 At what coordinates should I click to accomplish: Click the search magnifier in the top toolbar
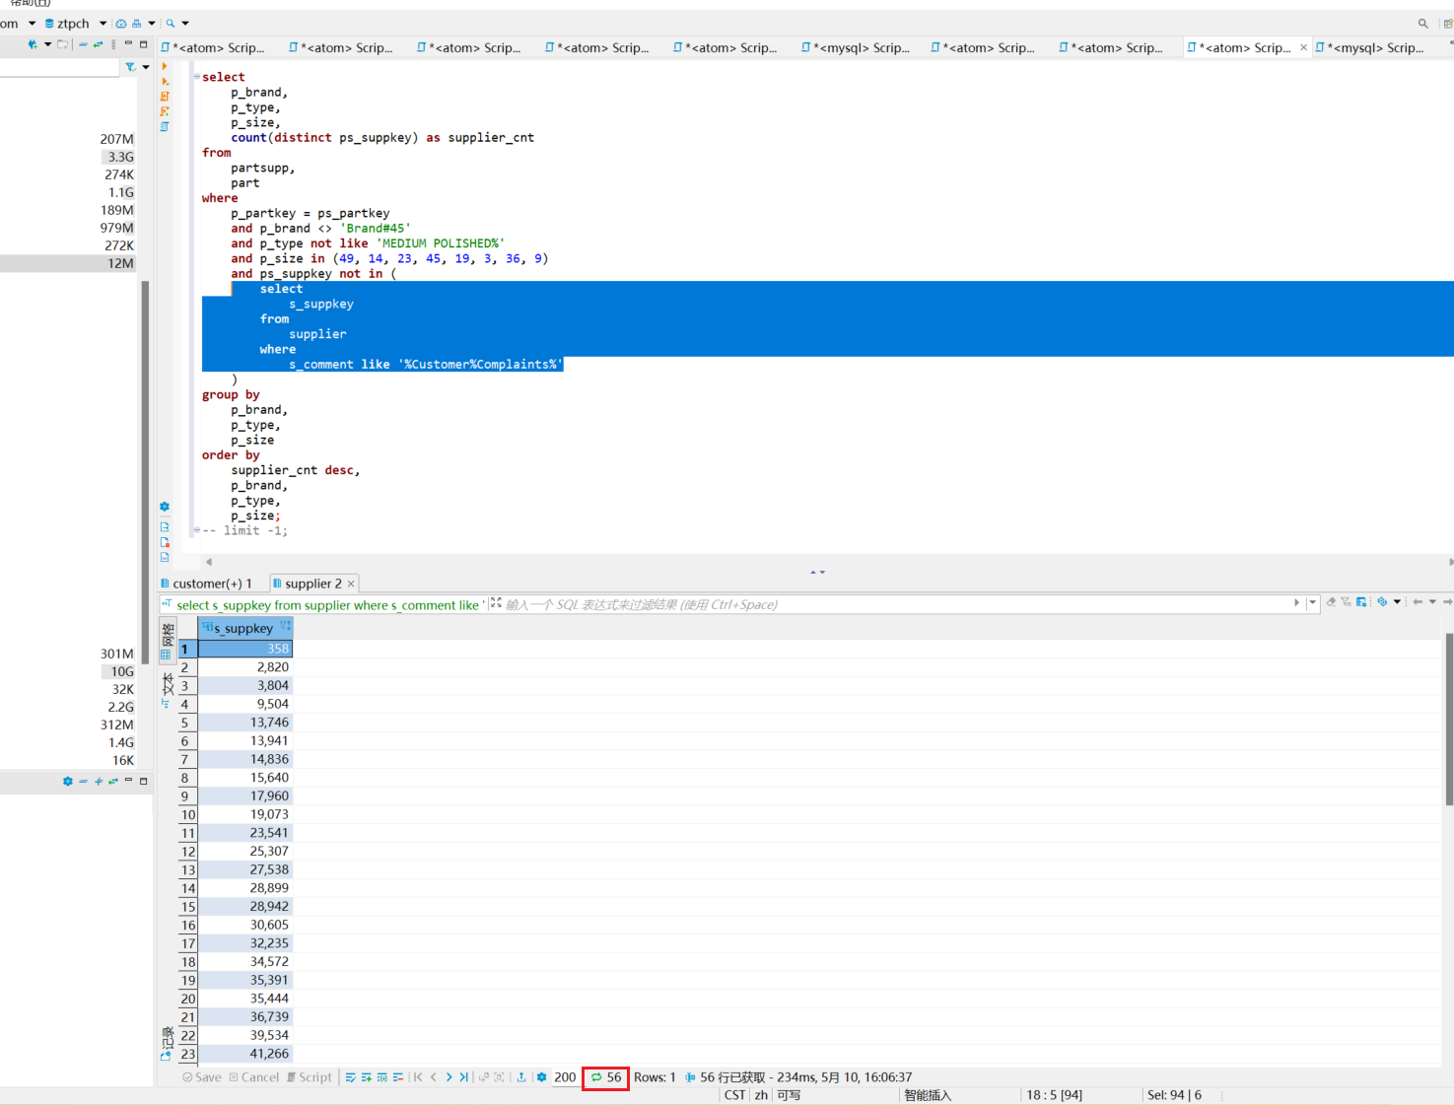click(x=171, y=23)
